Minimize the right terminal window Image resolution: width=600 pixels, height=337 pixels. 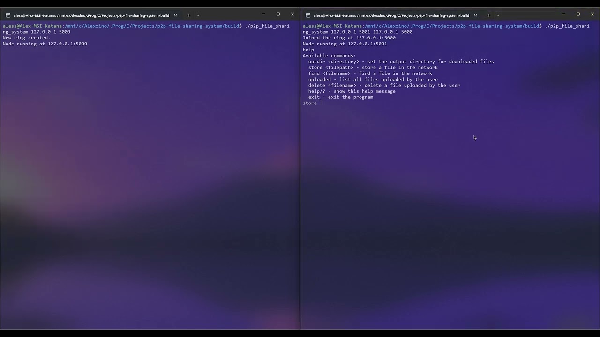point(563,14)
